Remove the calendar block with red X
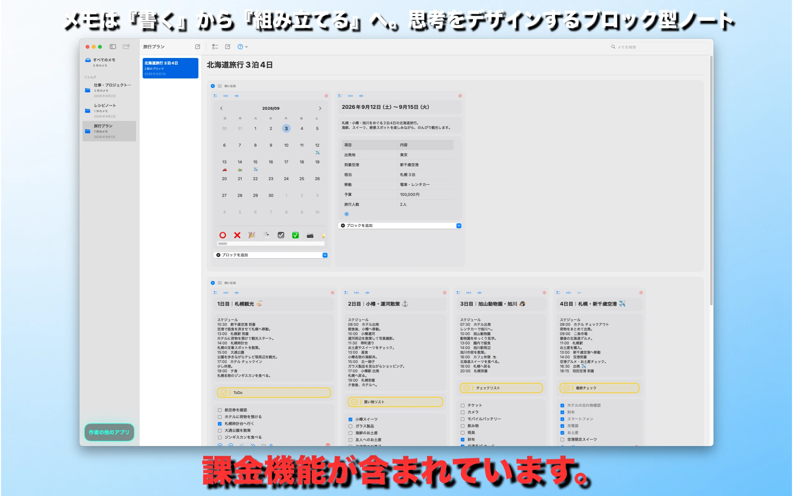This screenshot has height=496, width=793. point(326,96)
